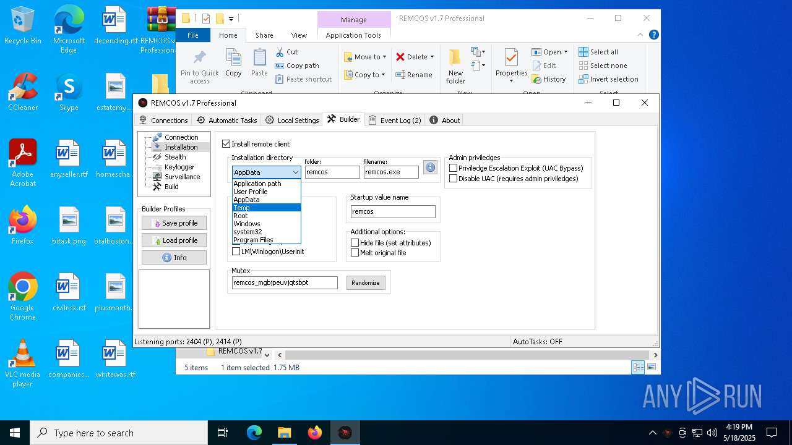The image size is (792, 445).
Task: Click Save profile button
Action: tap(174, 223)
